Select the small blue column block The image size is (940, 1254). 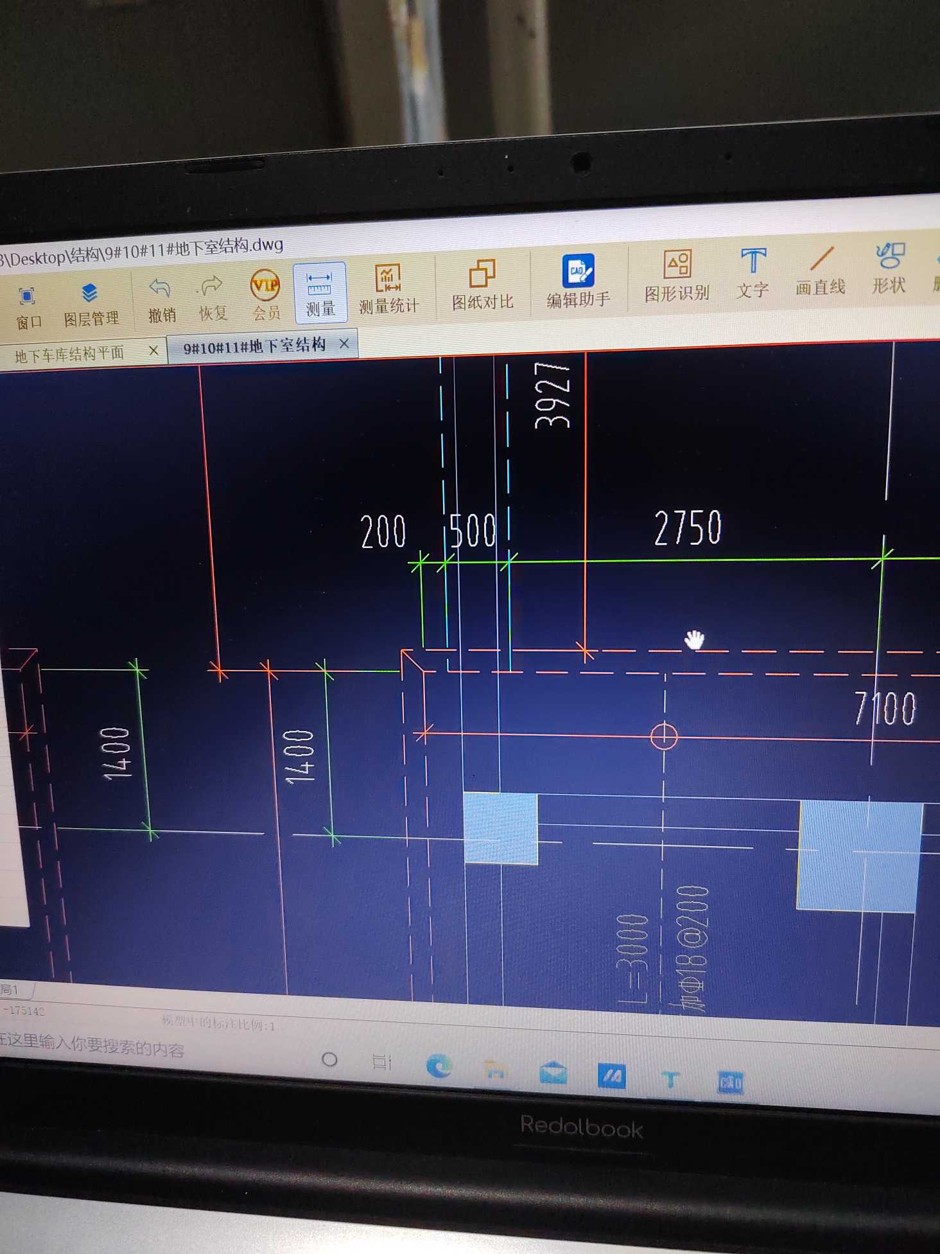[500, 827]
